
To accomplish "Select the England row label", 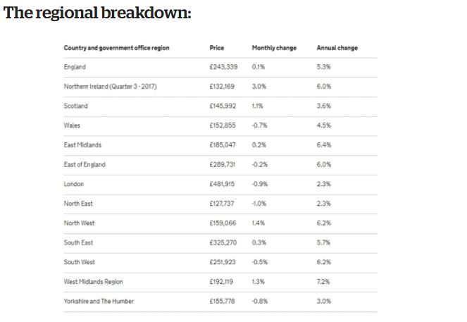I will [75, 67].
